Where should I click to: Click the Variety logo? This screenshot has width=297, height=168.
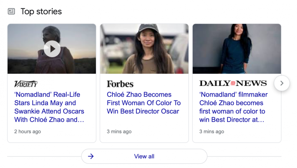coord(26,84)
